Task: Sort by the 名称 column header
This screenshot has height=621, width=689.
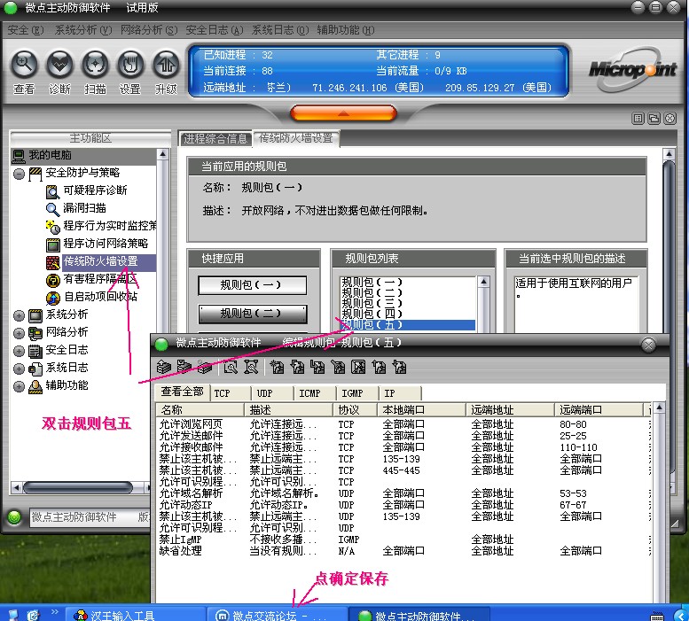Action: coord(200,410)
